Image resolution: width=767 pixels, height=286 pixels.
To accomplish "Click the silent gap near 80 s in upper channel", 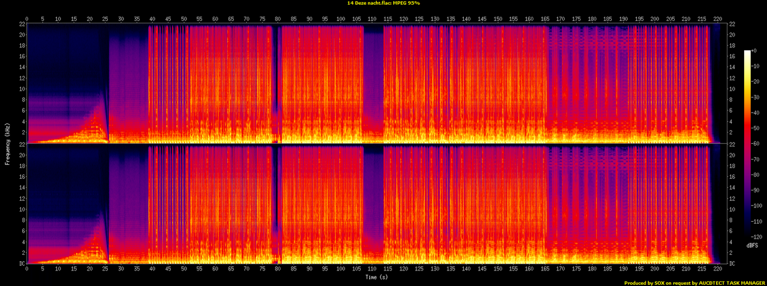I will pyautogui.click(x=276, y=84).
